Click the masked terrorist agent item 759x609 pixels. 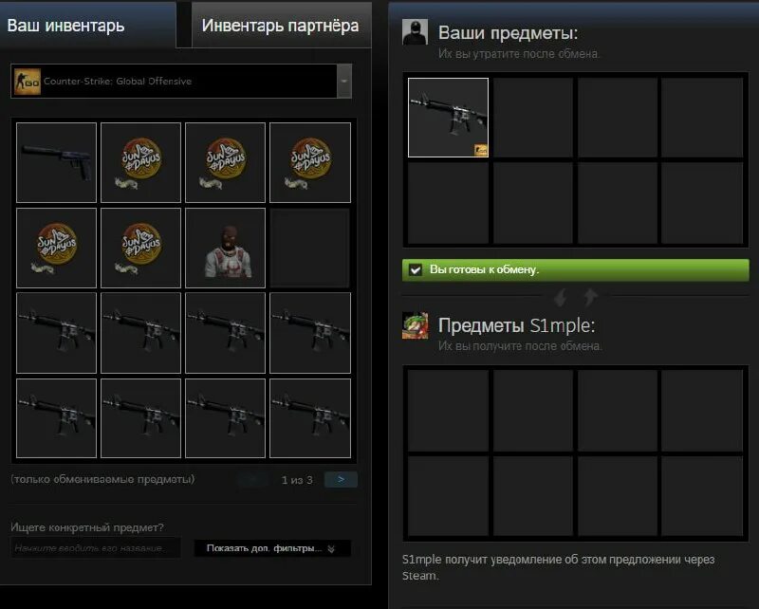point(226,248)
